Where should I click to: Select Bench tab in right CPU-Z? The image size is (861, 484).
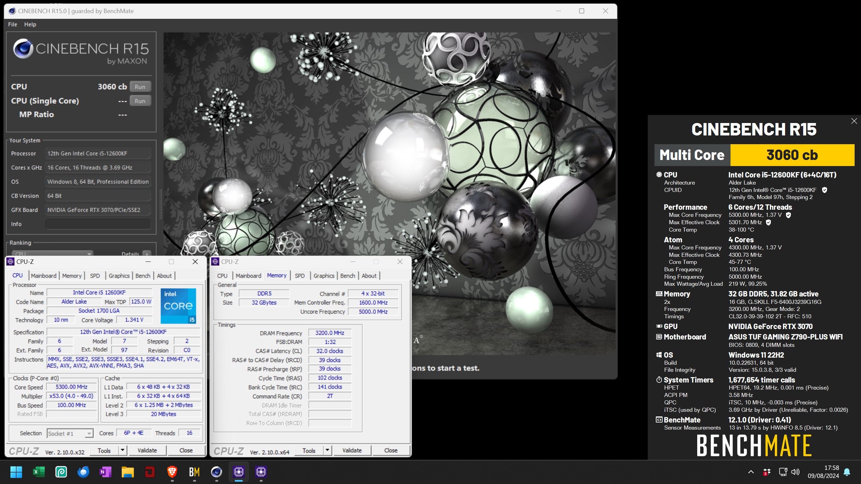point(348,276)
